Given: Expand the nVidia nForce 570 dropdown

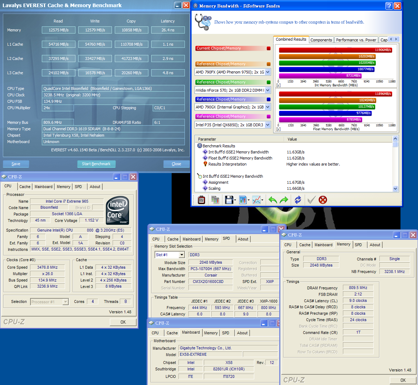Looking at the screenshot, I should click(x=267, y=90).
